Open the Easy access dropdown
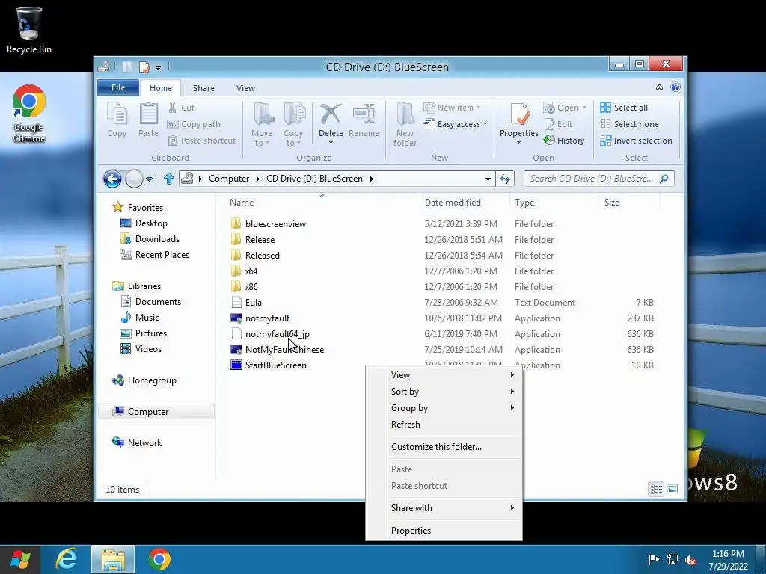 coord(456,124)
